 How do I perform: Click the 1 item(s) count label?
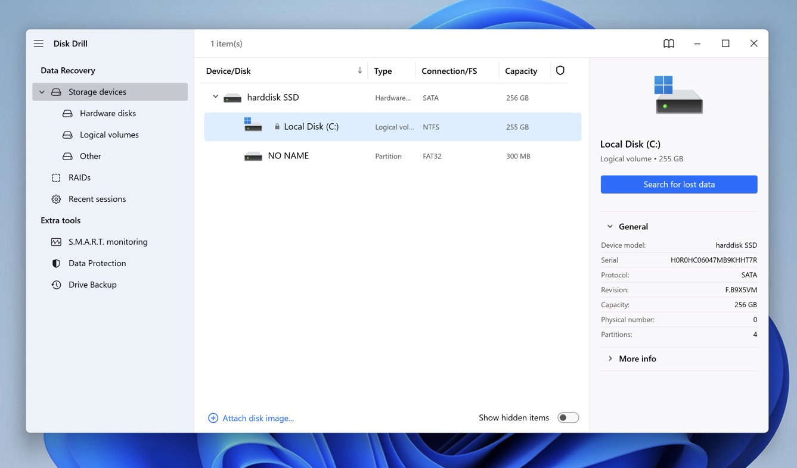tap(227, 43)
